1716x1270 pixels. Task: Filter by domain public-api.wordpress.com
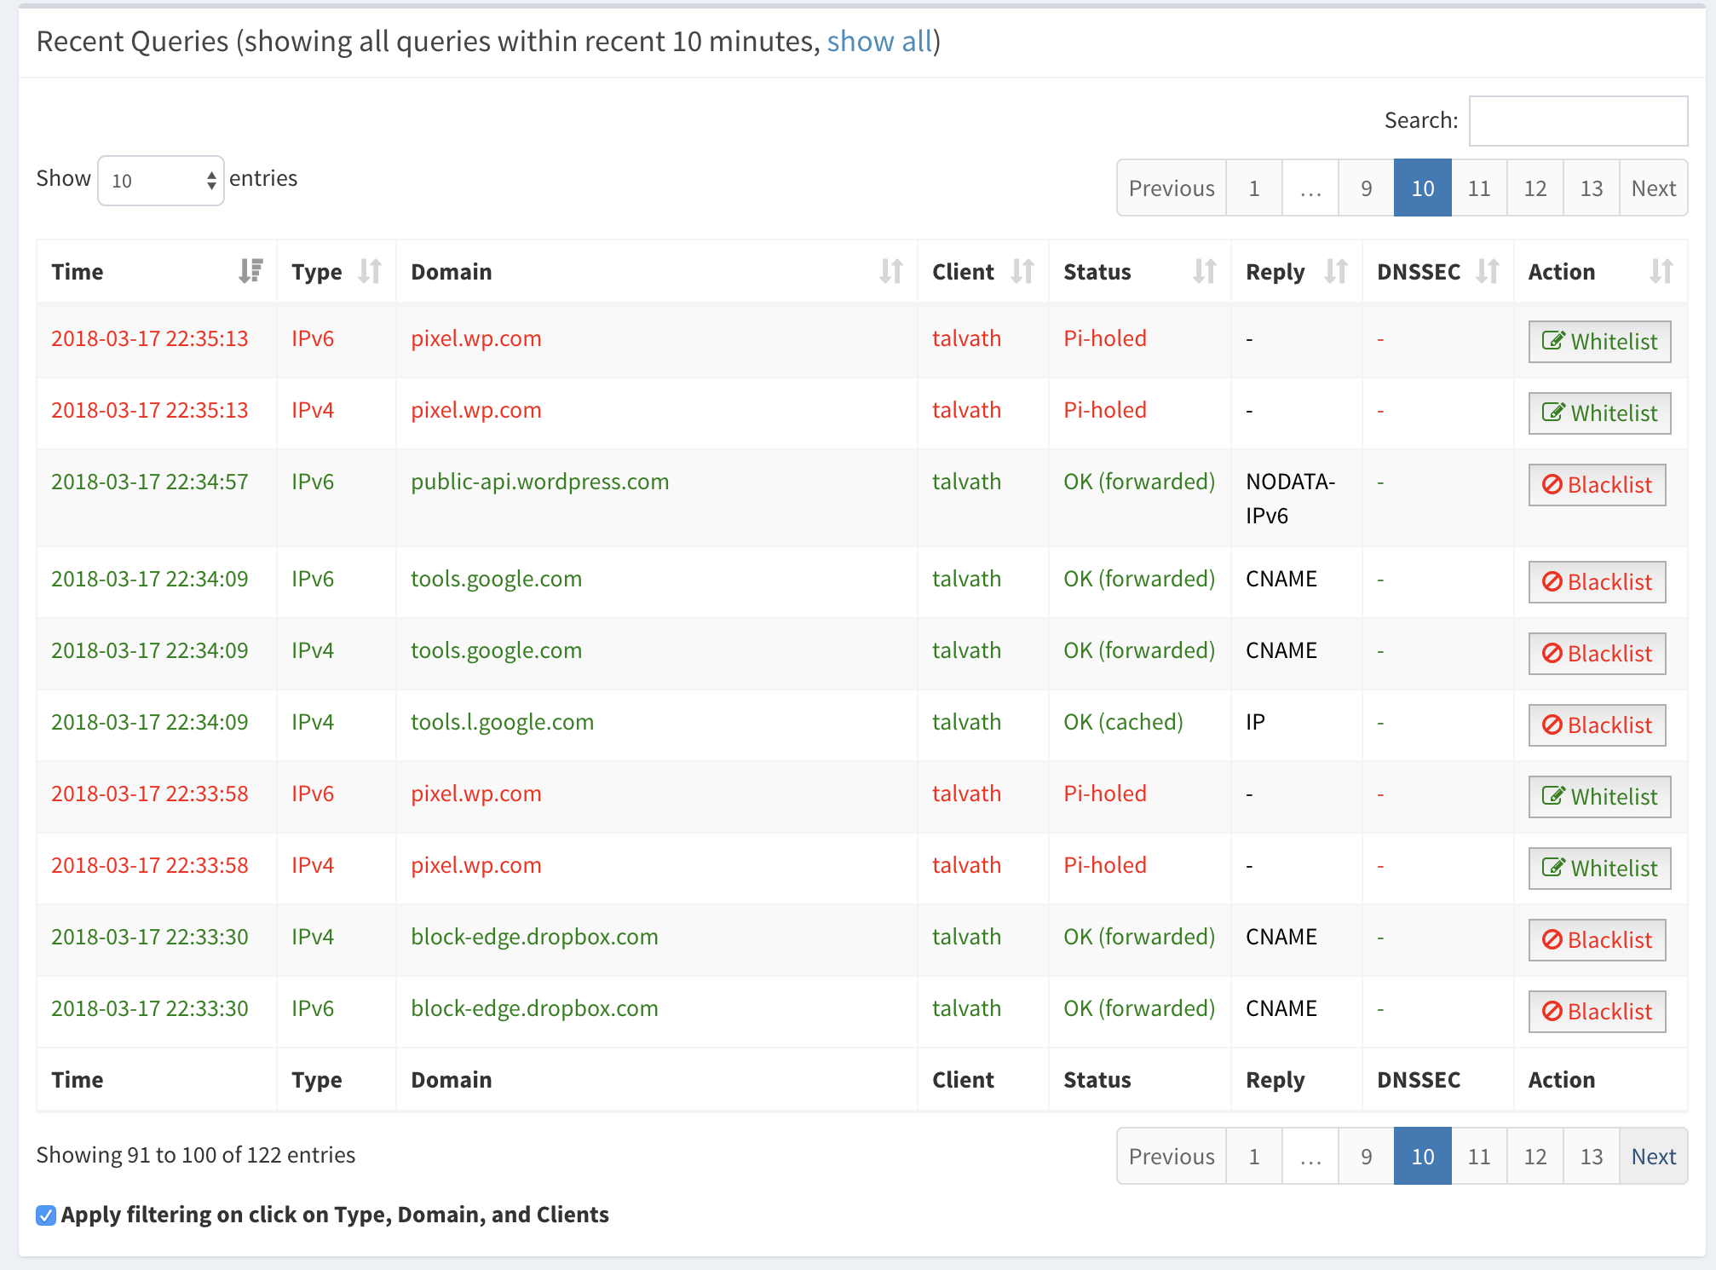pos(540,482)
